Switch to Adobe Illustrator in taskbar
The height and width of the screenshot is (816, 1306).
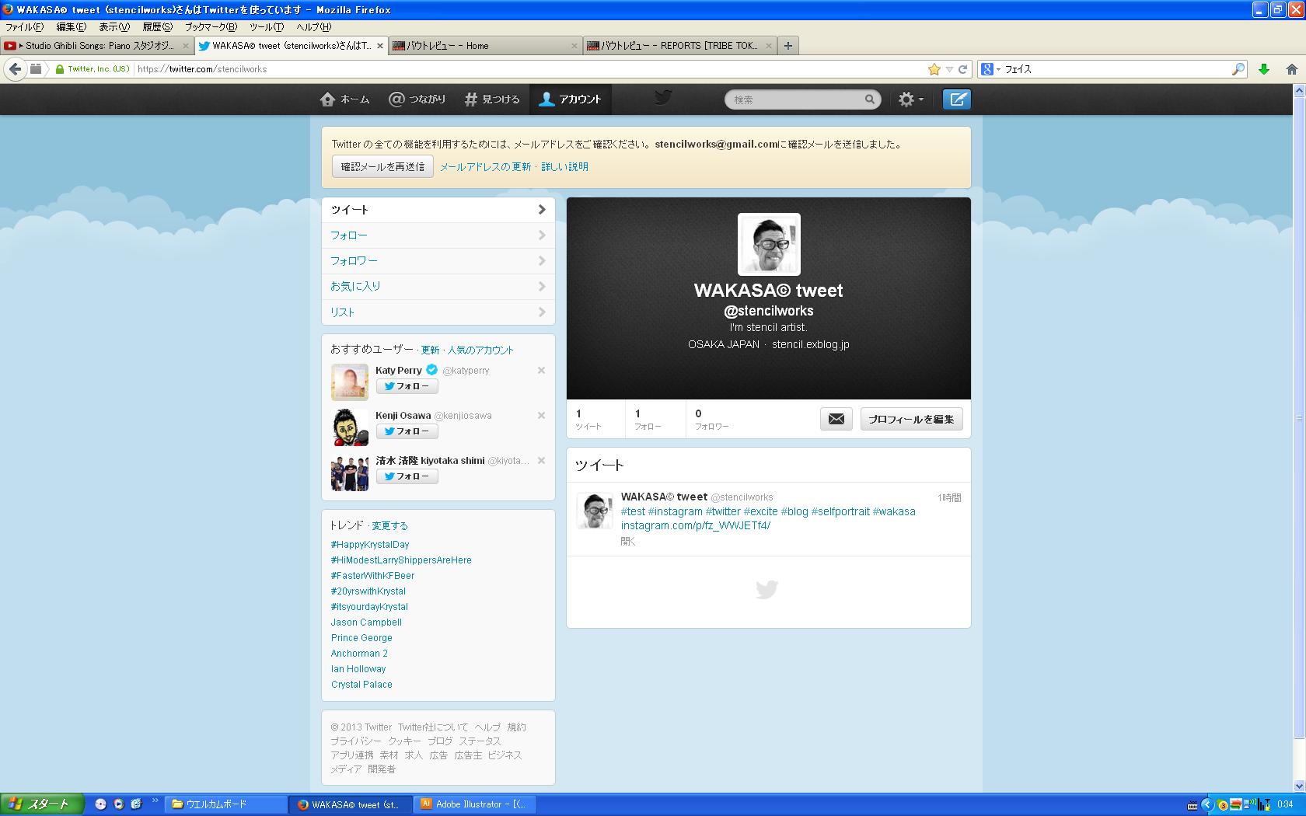[476, 804]
